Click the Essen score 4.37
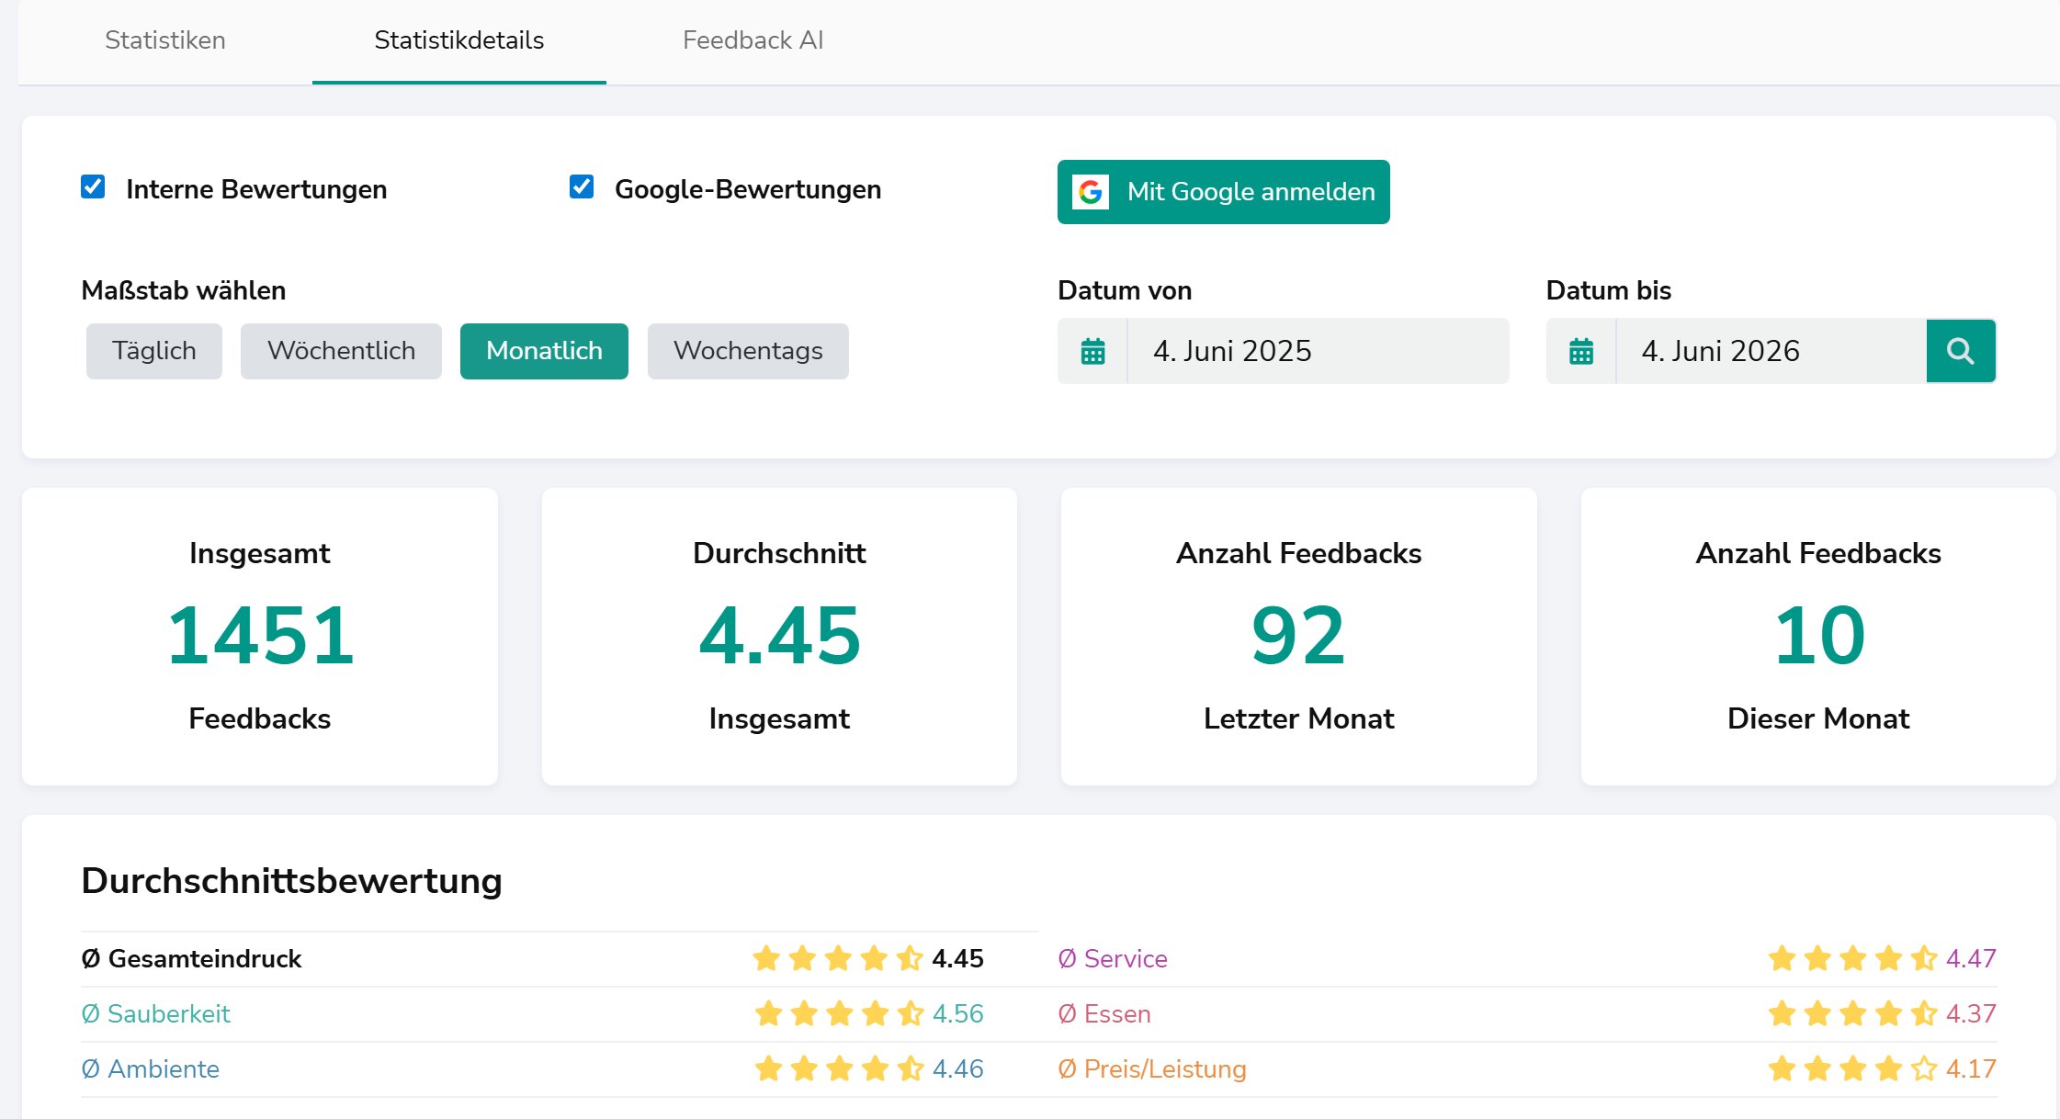This screenshot has height=1119, width=2060. click(1971, 1013)
